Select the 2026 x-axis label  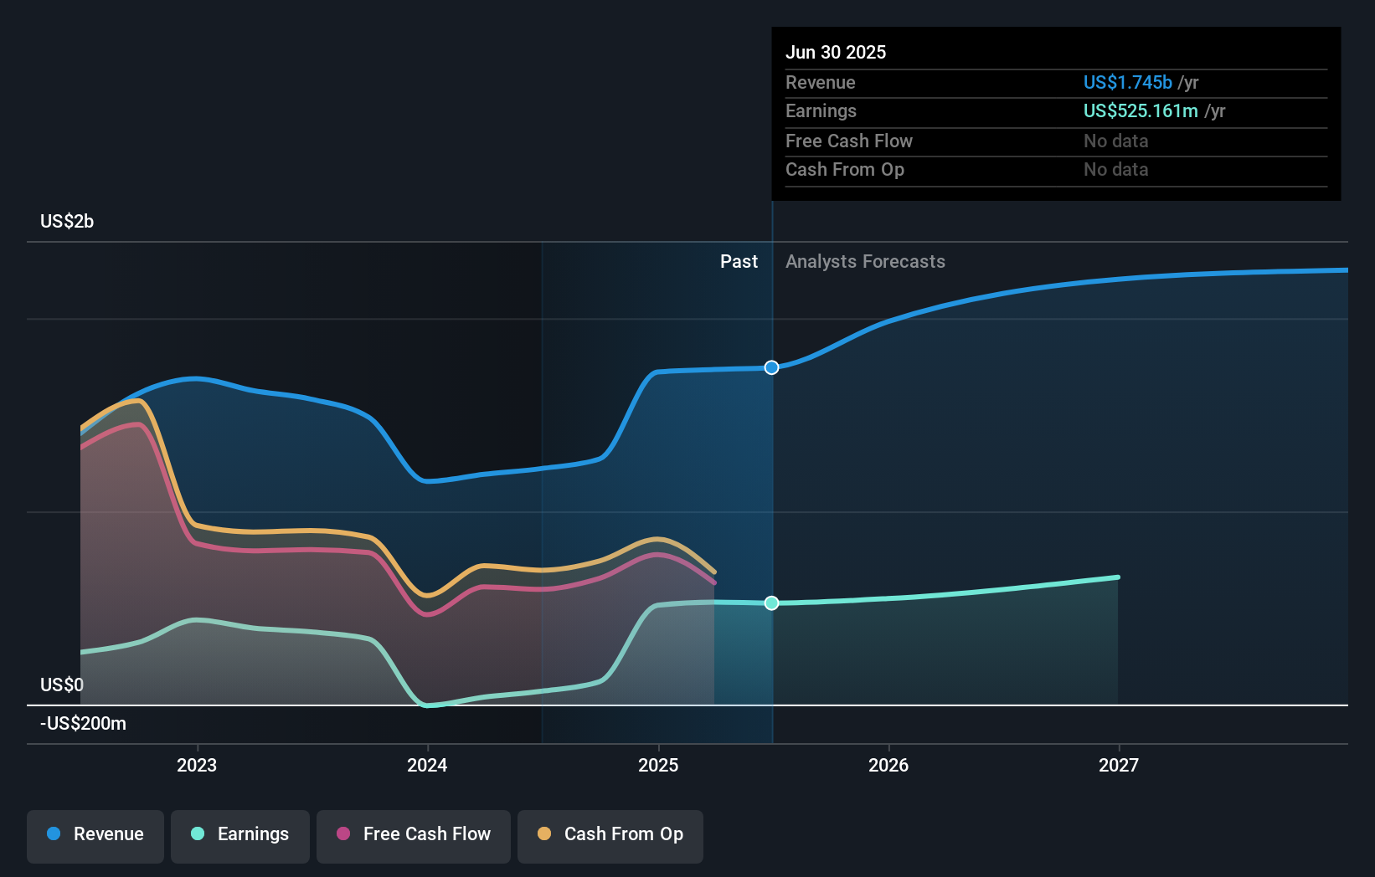point(888,765)
